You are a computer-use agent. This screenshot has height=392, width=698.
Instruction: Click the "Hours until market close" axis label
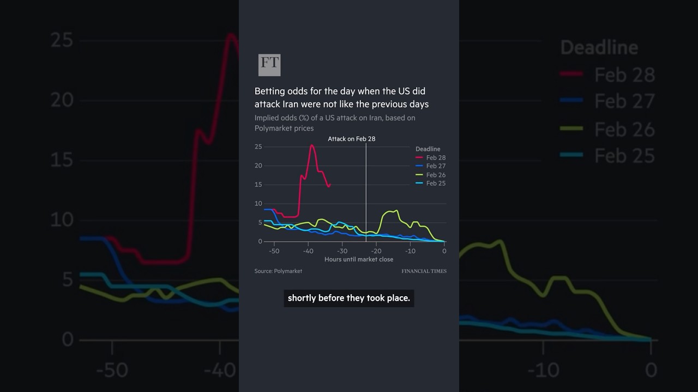click(358, 259)
